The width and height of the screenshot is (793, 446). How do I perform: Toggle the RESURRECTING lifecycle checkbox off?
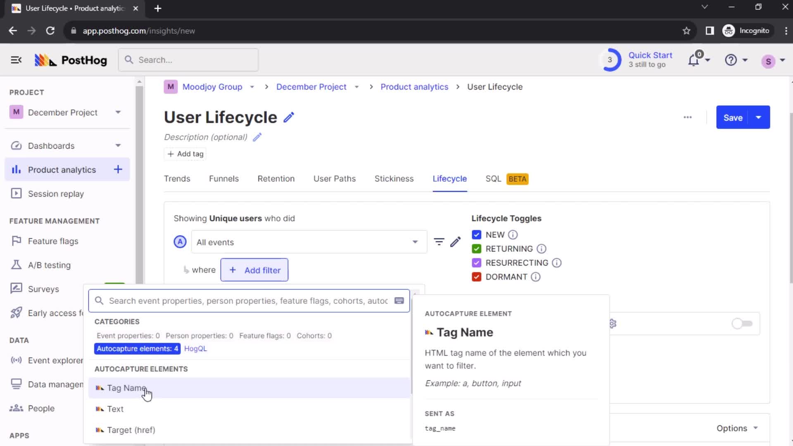tap(476, 263)
